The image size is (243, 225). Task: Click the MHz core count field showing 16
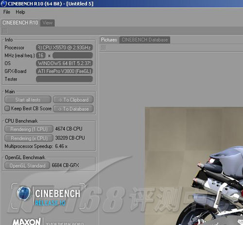(41, 55)
